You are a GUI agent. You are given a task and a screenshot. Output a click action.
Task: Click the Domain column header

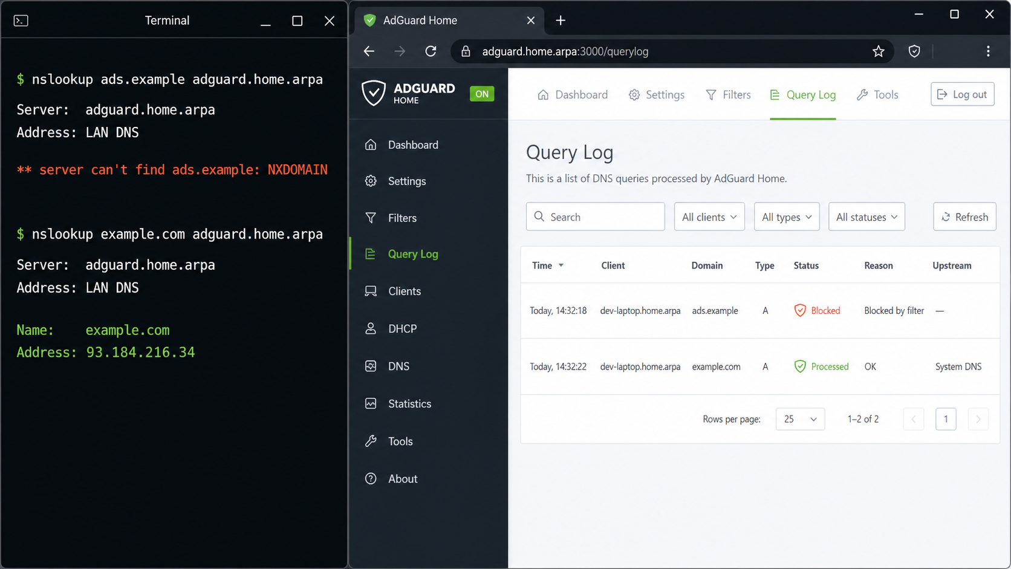[x=707, y=265]
